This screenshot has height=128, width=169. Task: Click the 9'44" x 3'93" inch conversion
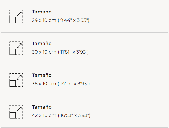click(x=75, y=20)
